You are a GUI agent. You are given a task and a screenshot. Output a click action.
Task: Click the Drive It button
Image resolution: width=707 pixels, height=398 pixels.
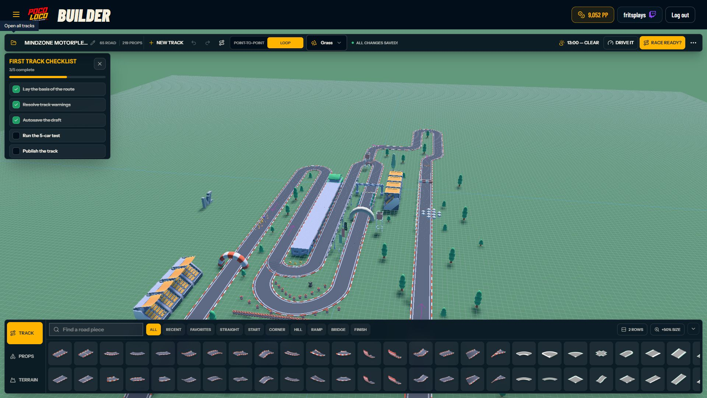[x=621, y=43]
